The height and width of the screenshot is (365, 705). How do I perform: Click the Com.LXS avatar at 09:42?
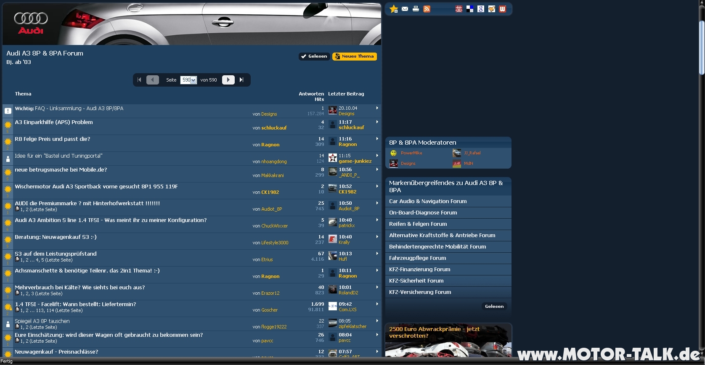click(333, 307)
